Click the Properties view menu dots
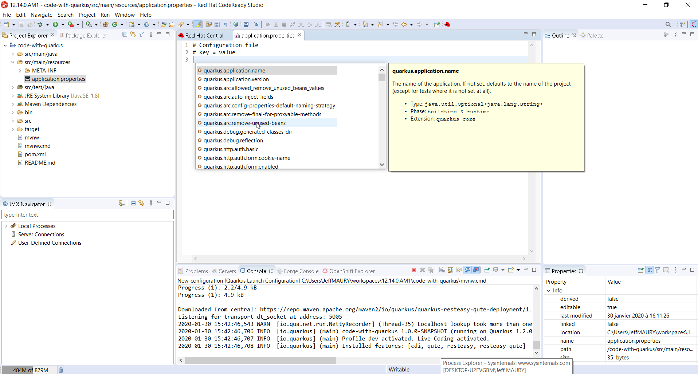This screenshot has width=698, height=374. coord(675,270)
